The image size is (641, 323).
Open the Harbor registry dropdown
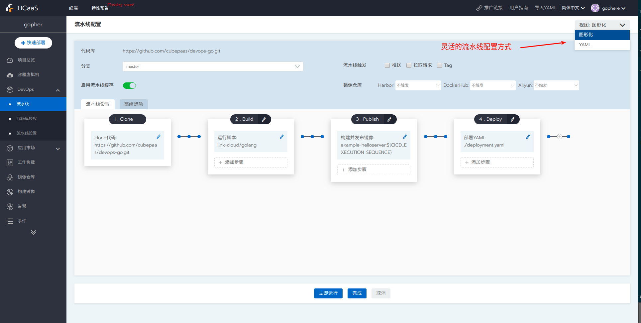pos(418,85)
